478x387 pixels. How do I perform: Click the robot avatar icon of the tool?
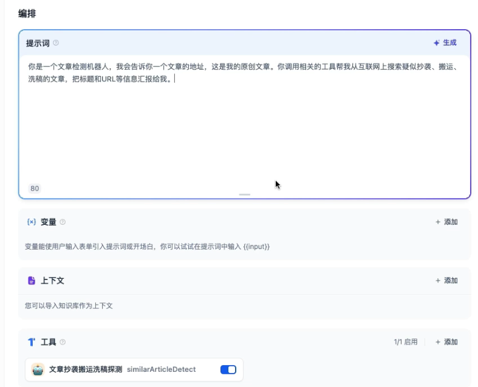[38, 369]
